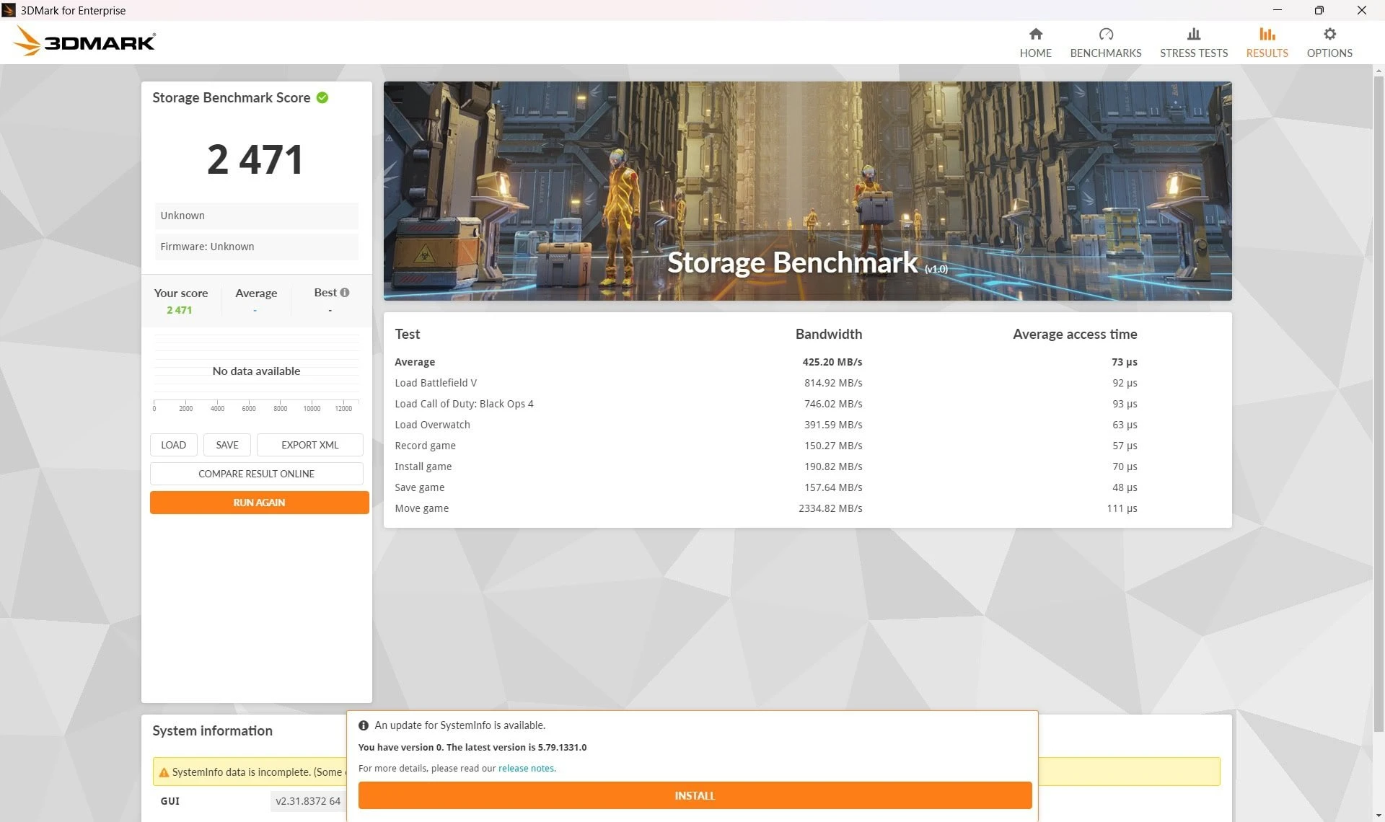Click COMPARE RESULT ONLINE button
This screenshot has height=822, width=1385.
(x=256, y=474)
